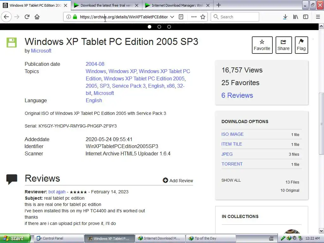Screen dimensions: 324x243
Task: Open the Windows Start menu
Action: point(15,238)
